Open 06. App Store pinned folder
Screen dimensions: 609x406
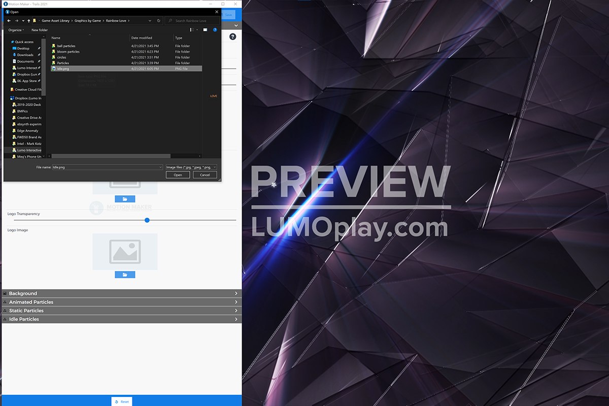(x=27, y=81)
